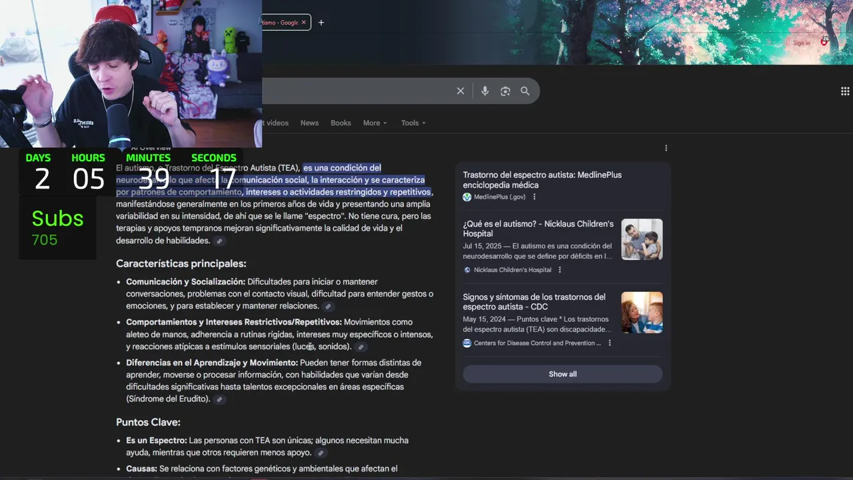Image resolution: width=853 pixels, height=480 pixels.
Task: Click the MedlinePlus favicon icon
Action: [467, 197]
